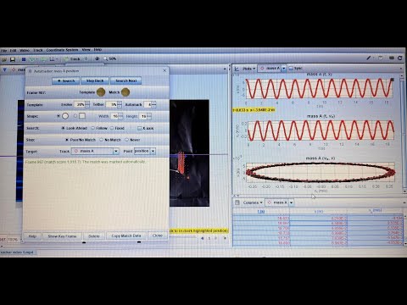Open the Plots dropdown
Image resolution: width=407 pixels, height=305 pixels.
point(249,69)
